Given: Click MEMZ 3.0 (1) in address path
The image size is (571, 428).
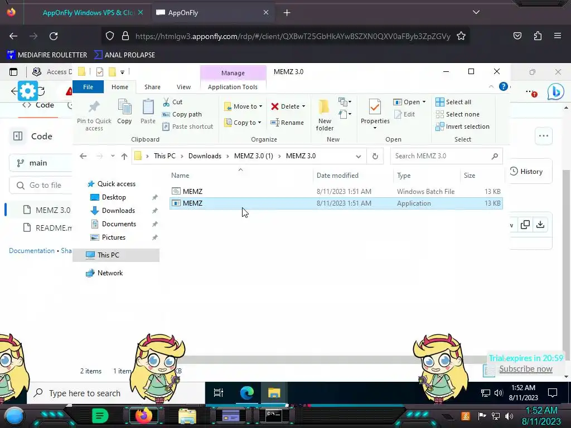Looking at the screenshot, I should pos(254,156).
